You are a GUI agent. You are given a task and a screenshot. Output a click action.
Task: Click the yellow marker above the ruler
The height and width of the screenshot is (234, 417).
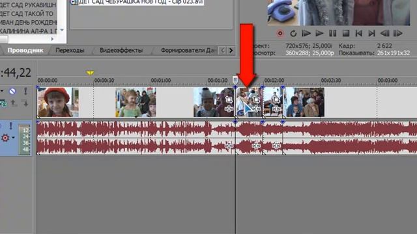click(x=90, y=73)
